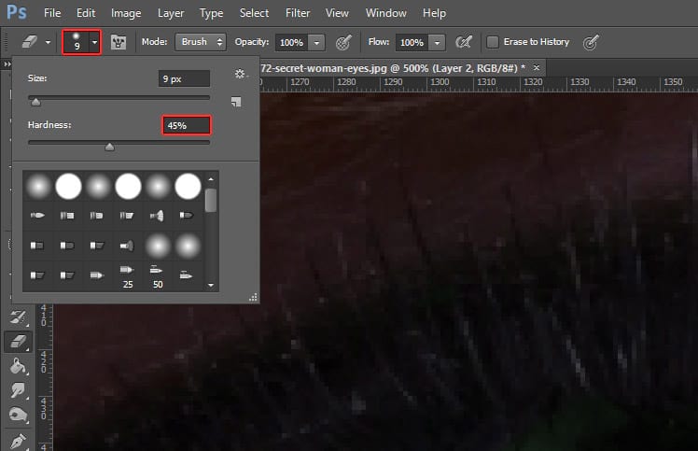The image size is (698, 451).
Task: Open brush picker gear settings menu
Action: 240,74
